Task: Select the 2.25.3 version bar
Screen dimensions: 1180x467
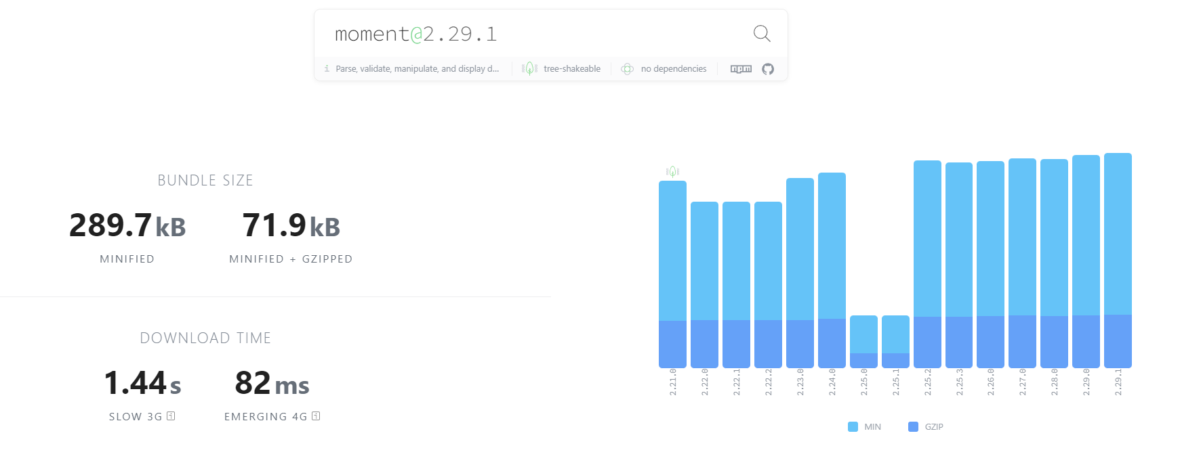Action: tap(959, 265)
